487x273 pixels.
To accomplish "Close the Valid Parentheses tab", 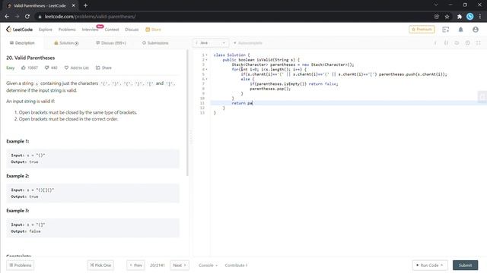I will (x=73, y=5).
